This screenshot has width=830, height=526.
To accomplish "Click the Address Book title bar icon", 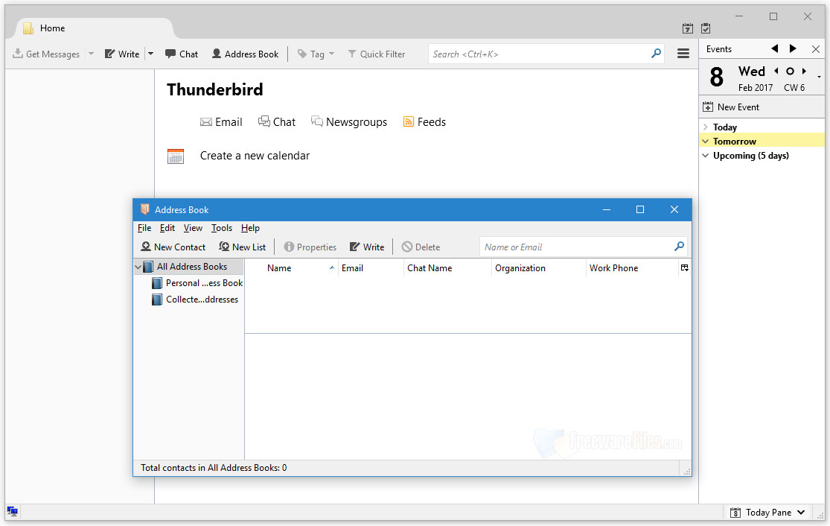I will pyautogui.click(x=144, y=209).
